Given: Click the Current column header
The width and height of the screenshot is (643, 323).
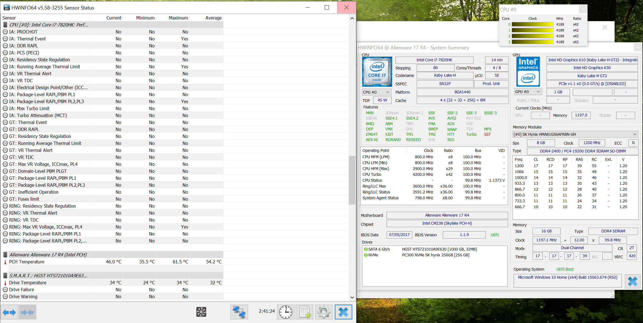Looking at the screenshot, I should pos(106,18).
